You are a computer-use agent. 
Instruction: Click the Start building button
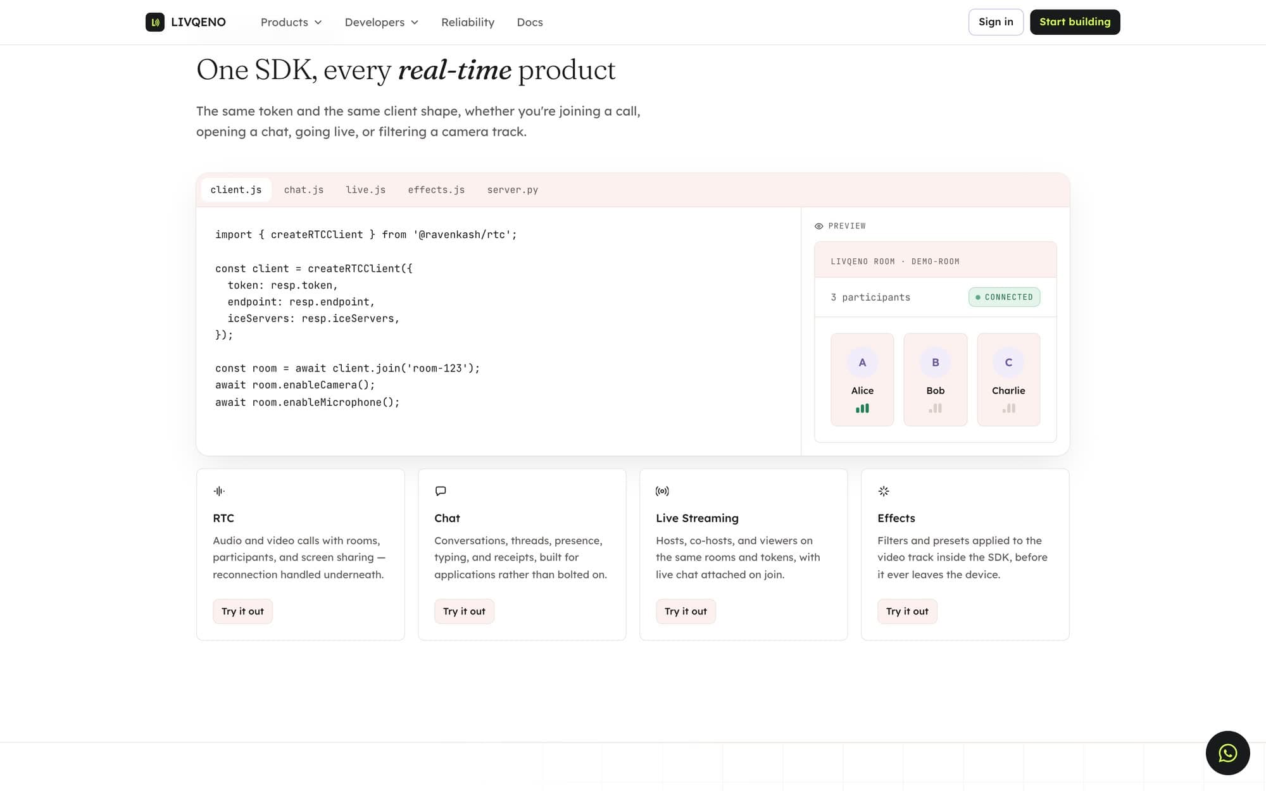pyautogui.click(x=1075, y=22)
